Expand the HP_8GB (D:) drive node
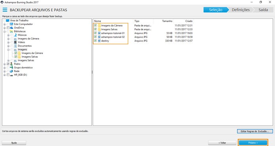Screen dimensions: 275x146 [x=5, y=75]
